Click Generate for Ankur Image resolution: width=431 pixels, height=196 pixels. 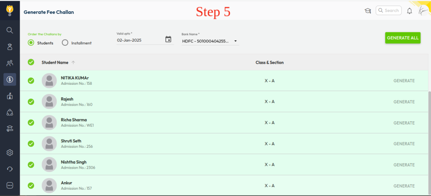click(404, 186)
